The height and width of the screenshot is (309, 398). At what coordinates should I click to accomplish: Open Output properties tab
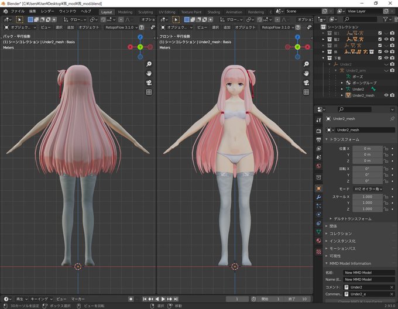319,140
